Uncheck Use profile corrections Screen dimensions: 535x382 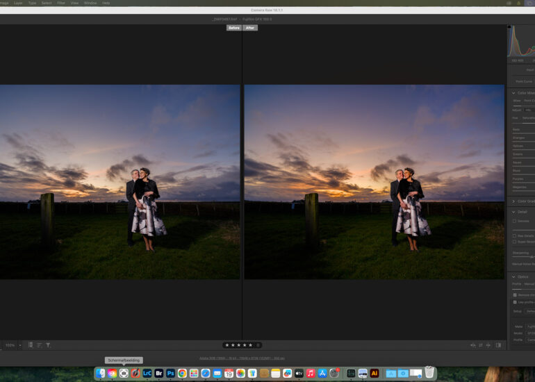(515, 302)
